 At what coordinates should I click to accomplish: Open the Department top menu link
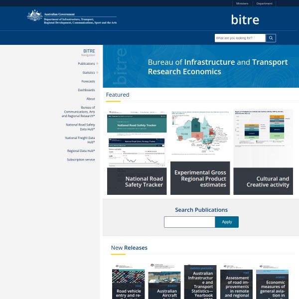coord(264,3)
